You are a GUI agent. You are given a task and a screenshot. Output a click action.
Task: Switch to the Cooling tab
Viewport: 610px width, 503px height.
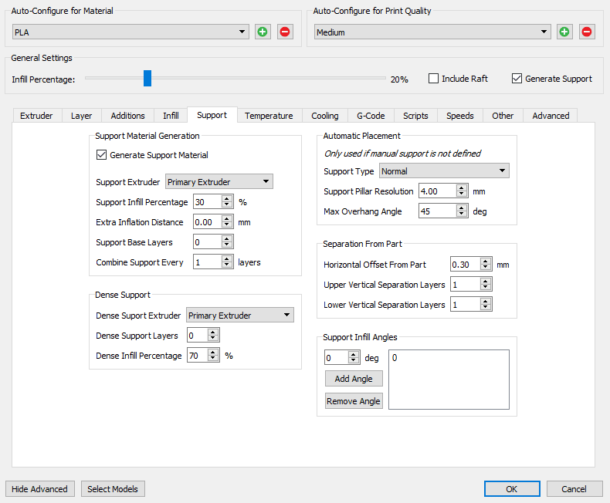(x=325, y=116)
